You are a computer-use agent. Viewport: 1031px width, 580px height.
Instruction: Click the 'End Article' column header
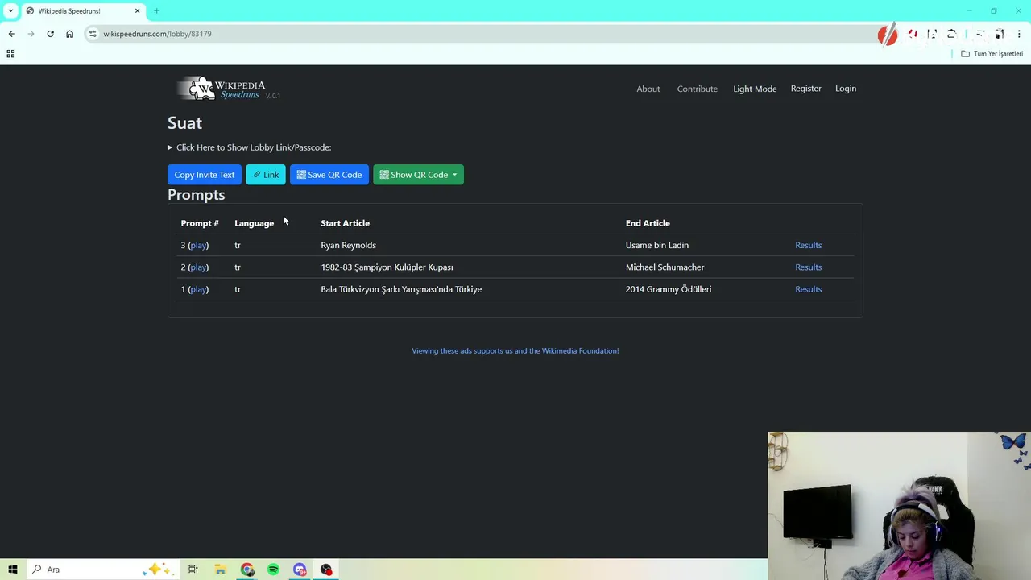coord(648,223)
